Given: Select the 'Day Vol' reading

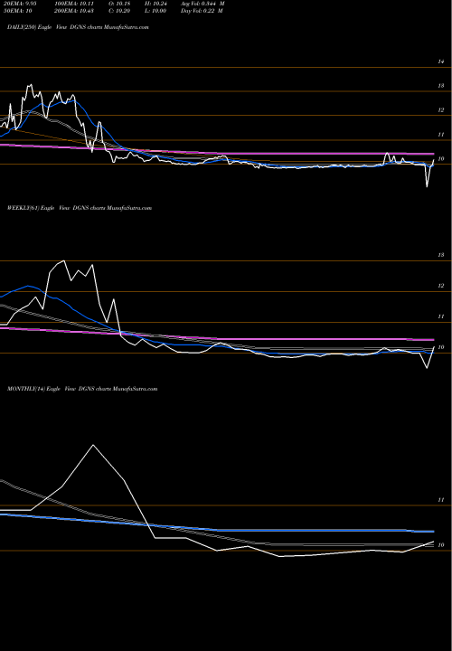Looking at the screenshot, I should (x=202, y=11).
